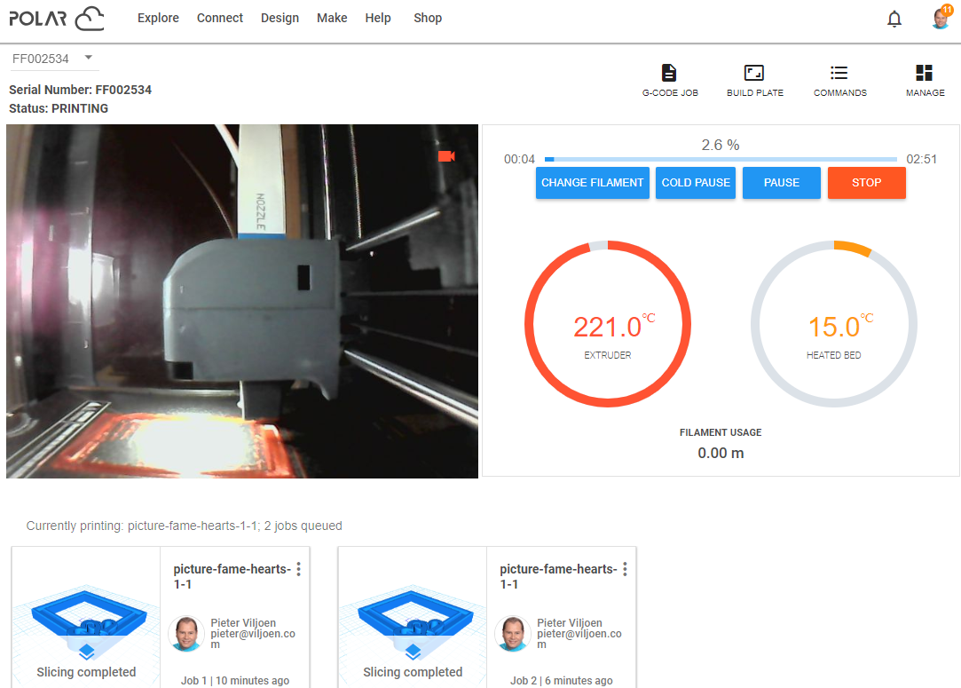This screenshot has width=961, height=688.
Task: Open the Manage dashboard icon
Action: pos(925,74)
